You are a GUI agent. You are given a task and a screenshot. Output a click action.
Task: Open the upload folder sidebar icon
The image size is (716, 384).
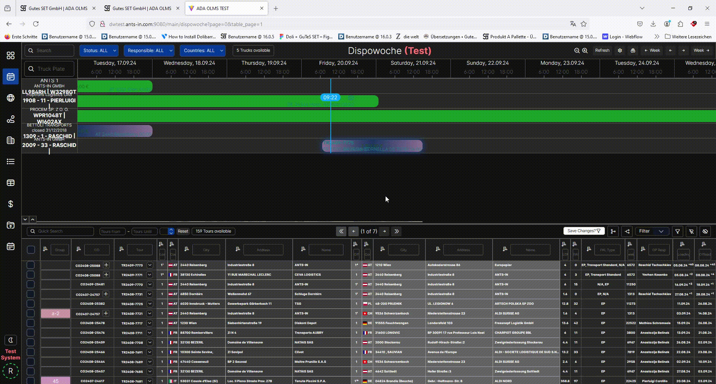[x=10, y=225]
